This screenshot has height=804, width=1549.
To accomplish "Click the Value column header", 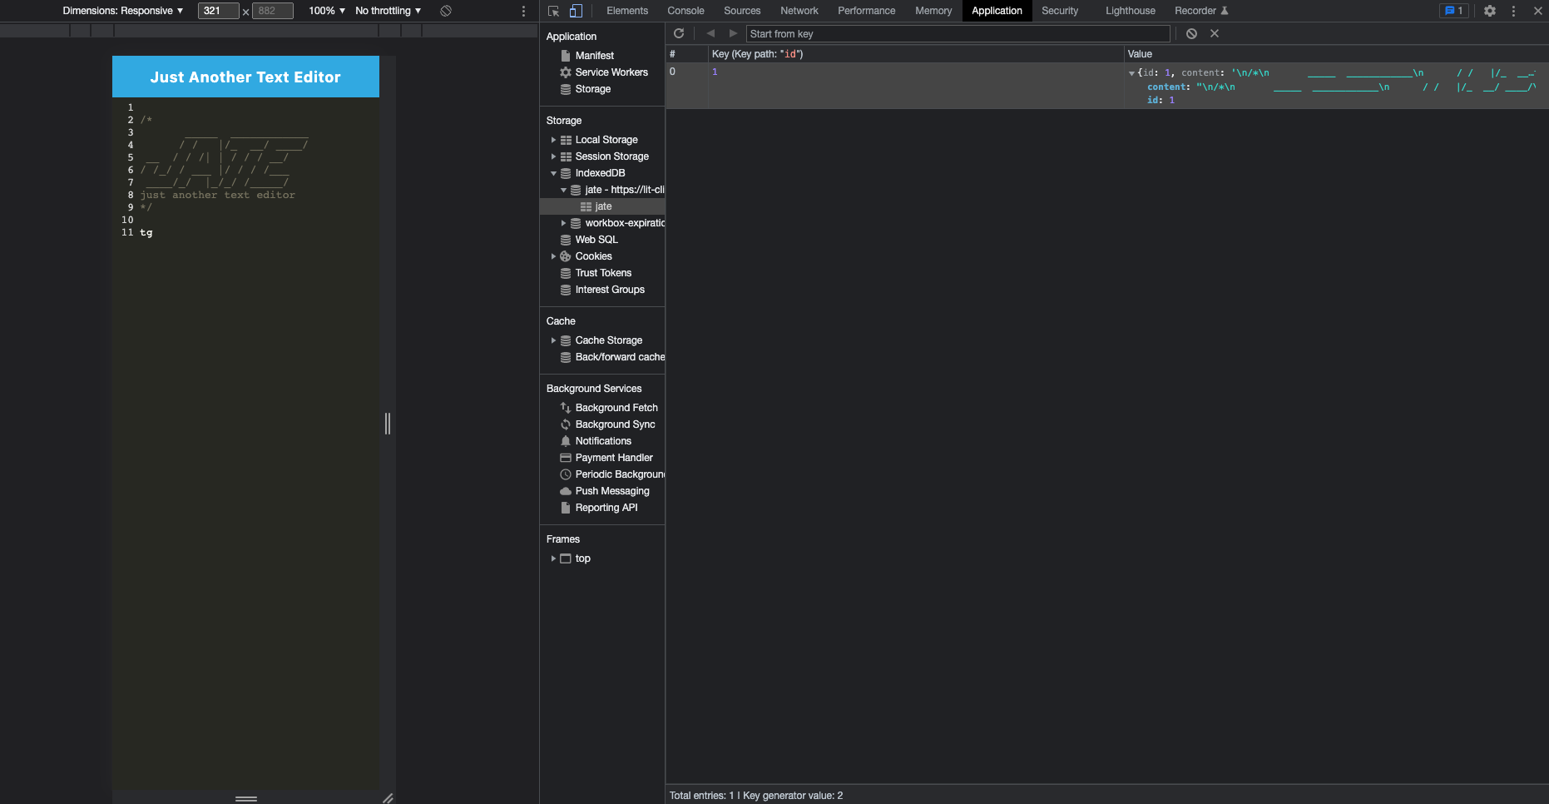I will (x=1336, y=54).
